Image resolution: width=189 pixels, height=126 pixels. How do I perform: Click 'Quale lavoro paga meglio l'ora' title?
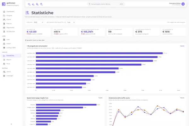click(37, 98)
